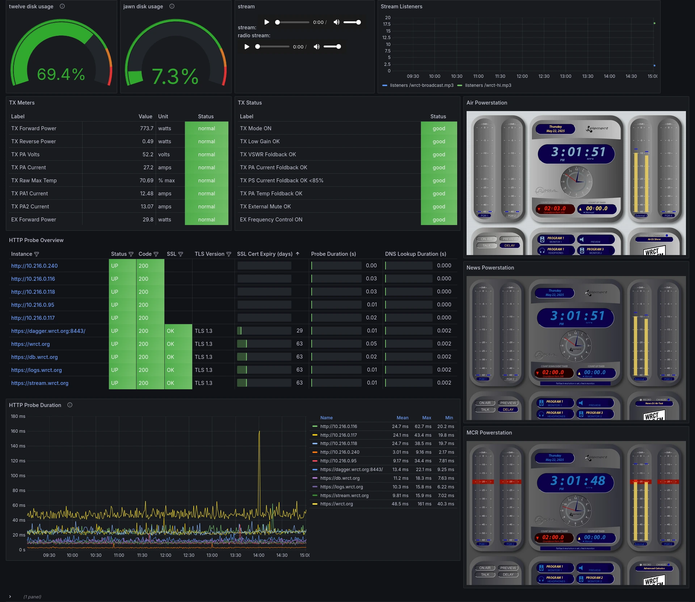Open link http://10.216.0.117
695x602 pixels.
pos(33,318)
